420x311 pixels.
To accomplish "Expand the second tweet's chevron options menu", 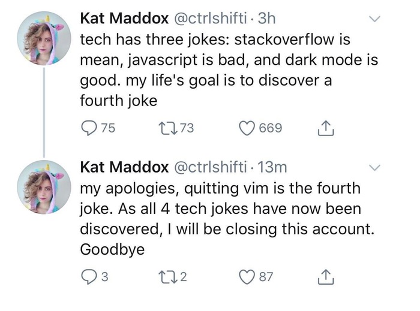I will 375,166.
